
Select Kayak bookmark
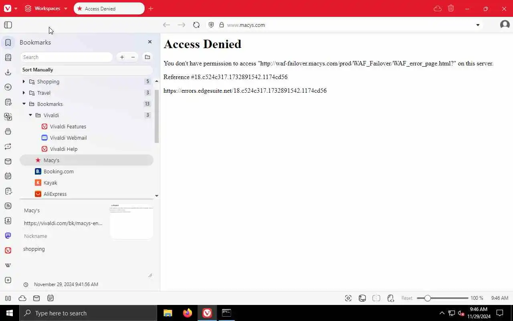coord(46,183)
